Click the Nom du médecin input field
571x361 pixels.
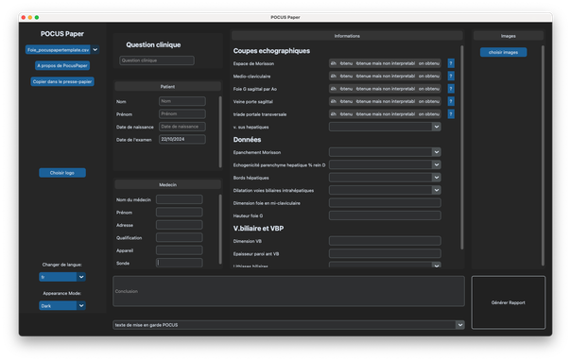pyautogui.click(x=180, y=199)
